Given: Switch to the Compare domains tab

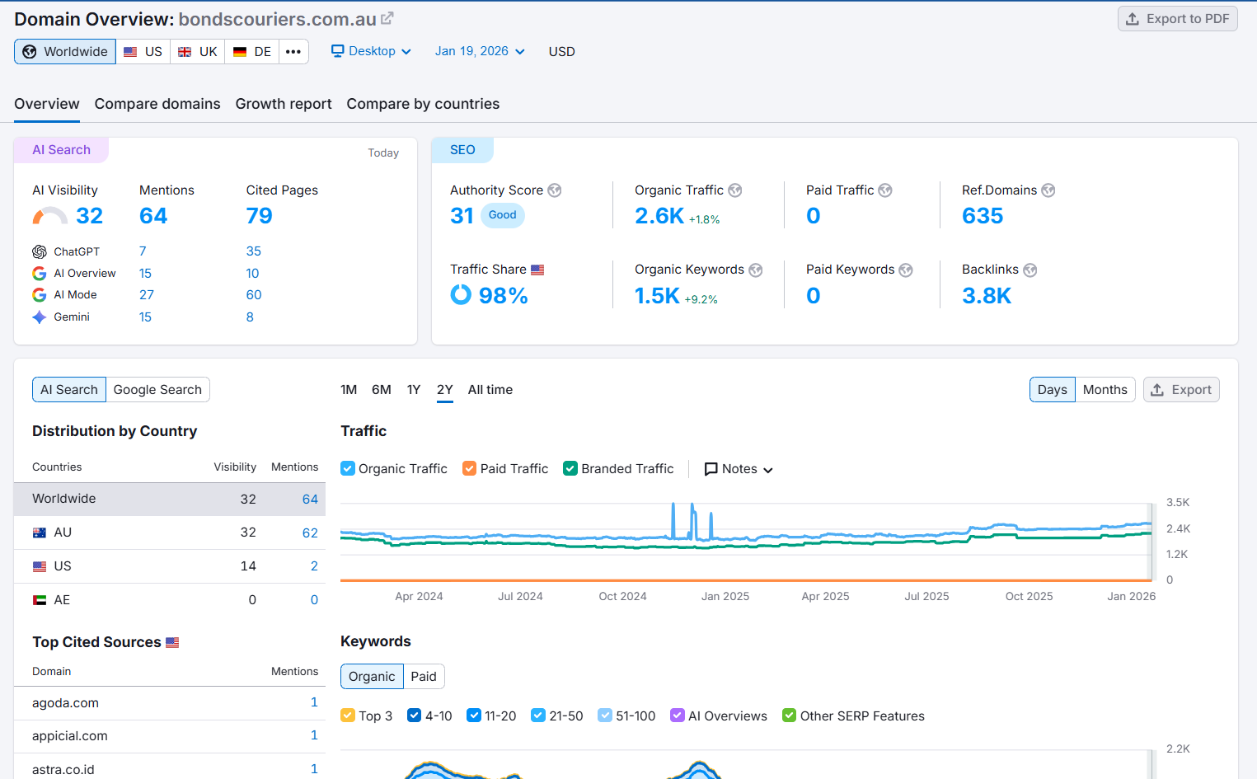Looking at the screenshot, I should pyautogui.click(x=157, y=104).
